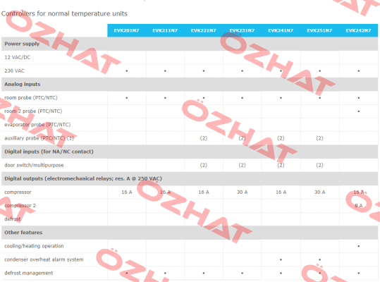Click the Power supply section row
The width and height of the screenshot is (380, 282).
tap(190, 44)
